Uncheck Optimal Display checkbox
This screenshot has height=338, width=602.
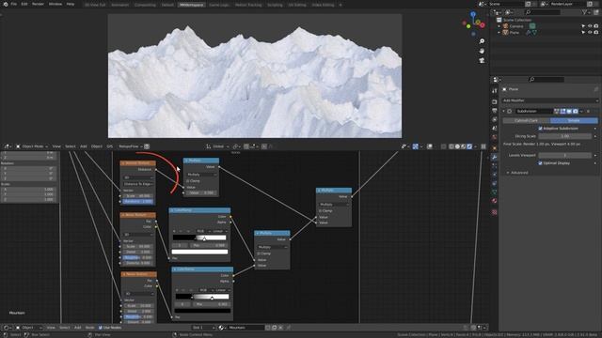pyautogui.click(x=540, y=163)
